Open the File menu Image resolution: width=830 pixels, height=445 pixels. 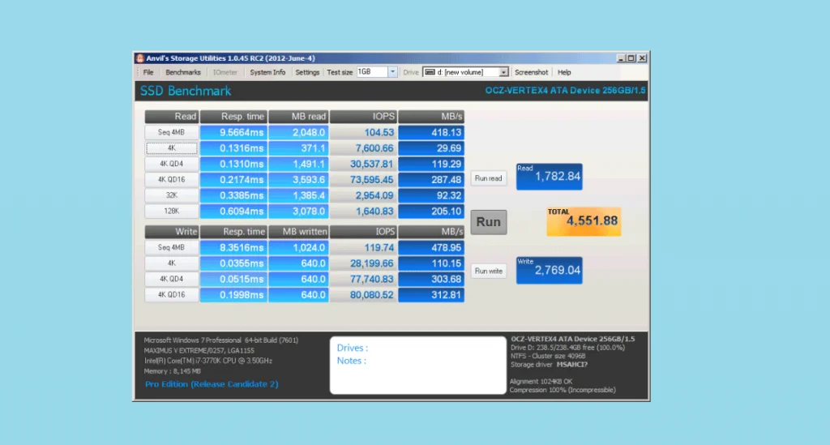[x=148, y=72]
